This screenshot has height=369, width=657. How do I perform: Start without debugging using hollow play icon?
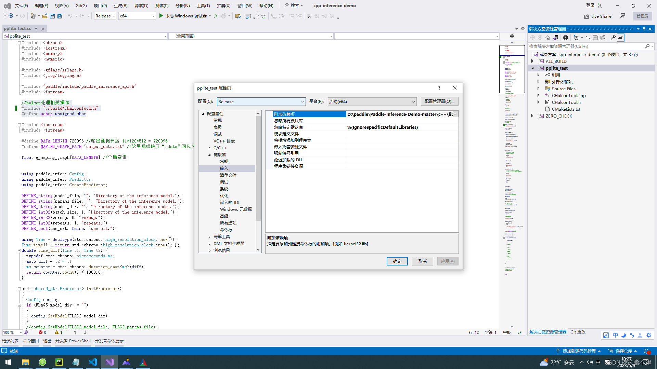(215, 16)
